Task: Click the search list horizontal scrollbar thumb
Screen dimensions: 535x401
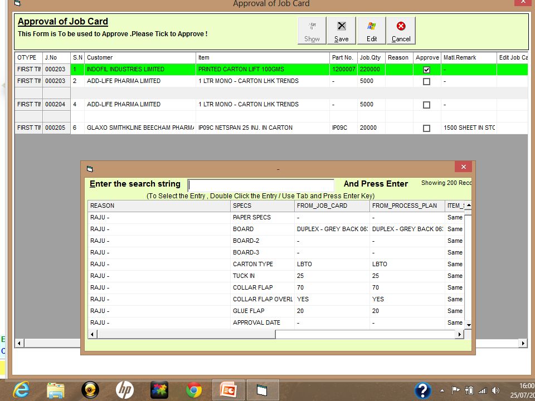Action: coord(186,334)
